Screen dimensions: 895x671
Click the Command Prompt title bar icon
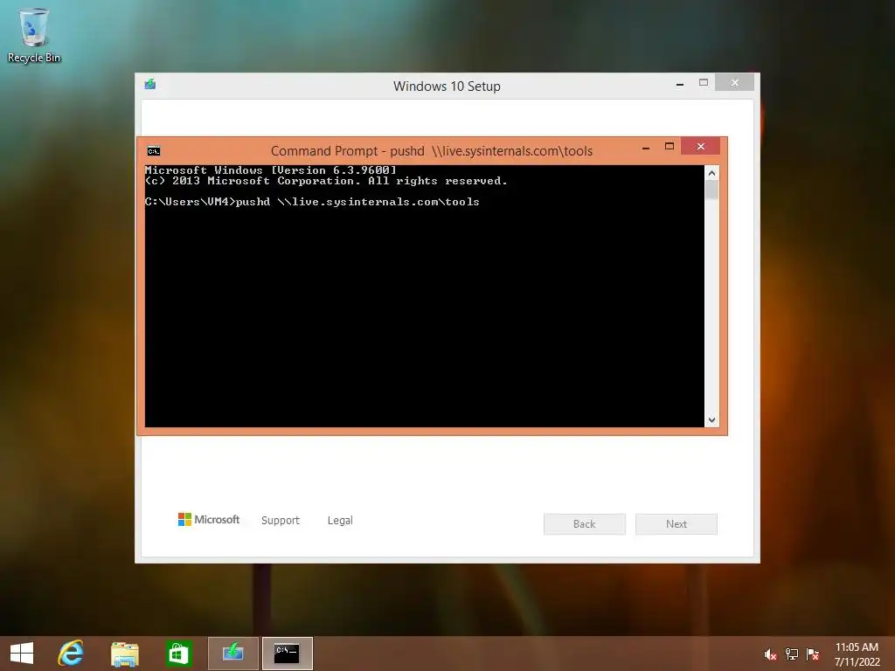(154, 150)
